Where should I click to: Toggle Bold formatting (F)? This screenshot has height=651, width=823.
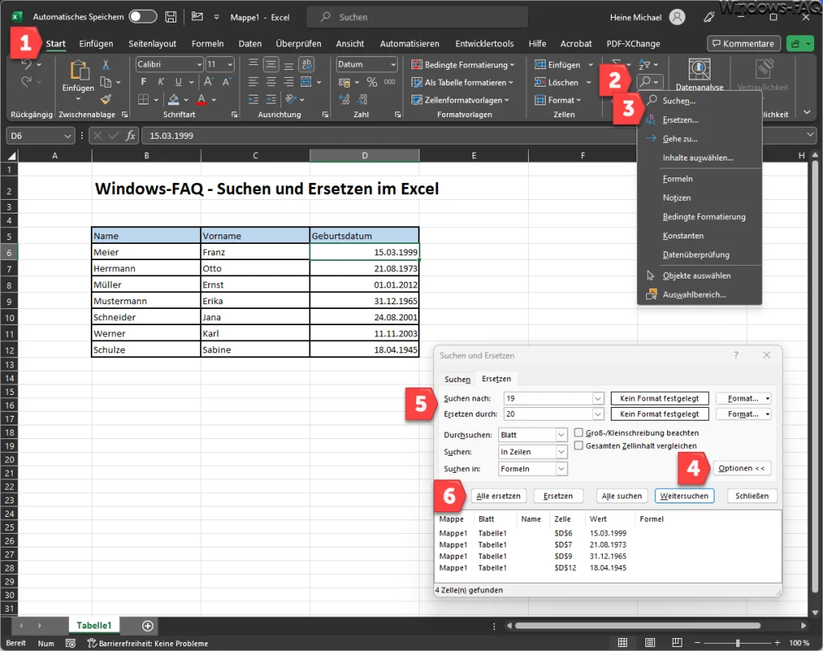(143, 82)
